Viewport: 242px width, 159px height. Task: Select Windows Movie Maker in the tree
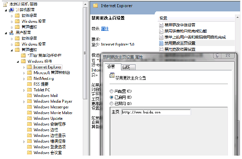[53, 113]
